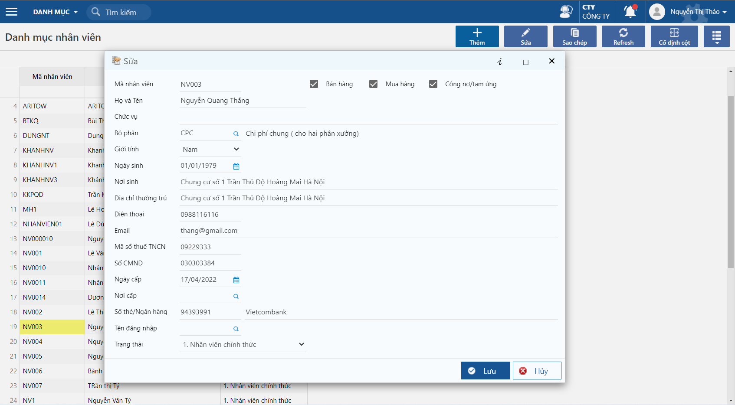Screen dimensions: 735x405
Task: Open the Trạng thái status dropdown
Action: pyautogui.click(x=243, y=345)
